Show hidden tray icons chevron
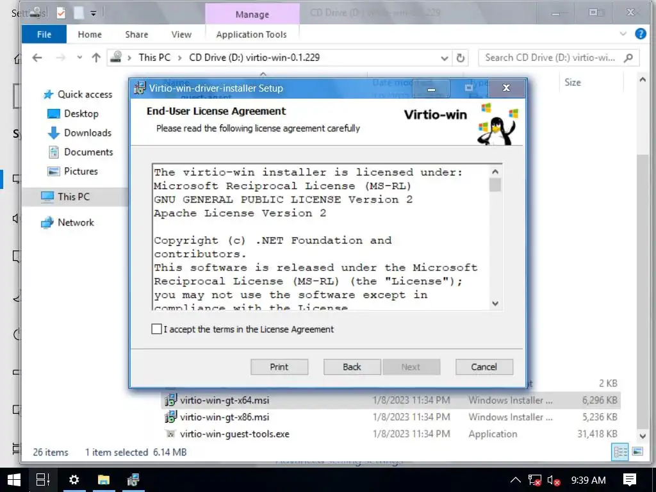Viewport: 656px width, 492px height. (516, 480)
